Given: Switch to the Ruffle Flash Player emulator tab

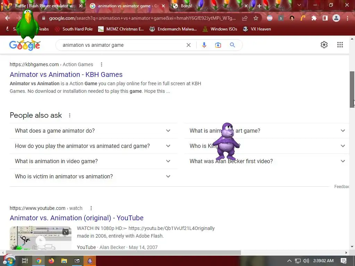Looking at the screenshot, I should click(43, 6).
